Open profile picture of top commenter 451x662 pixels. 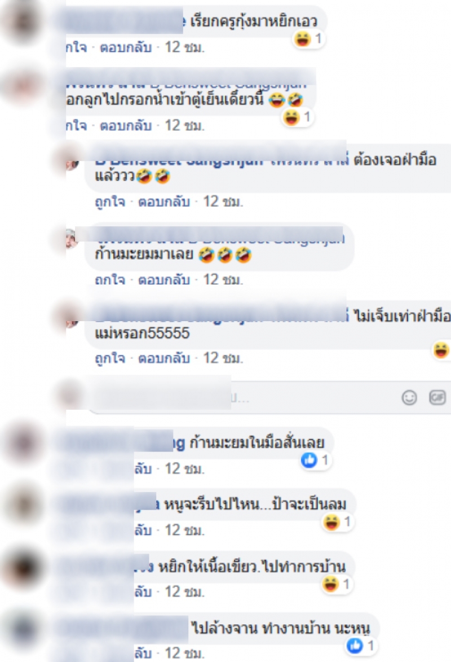23,20
